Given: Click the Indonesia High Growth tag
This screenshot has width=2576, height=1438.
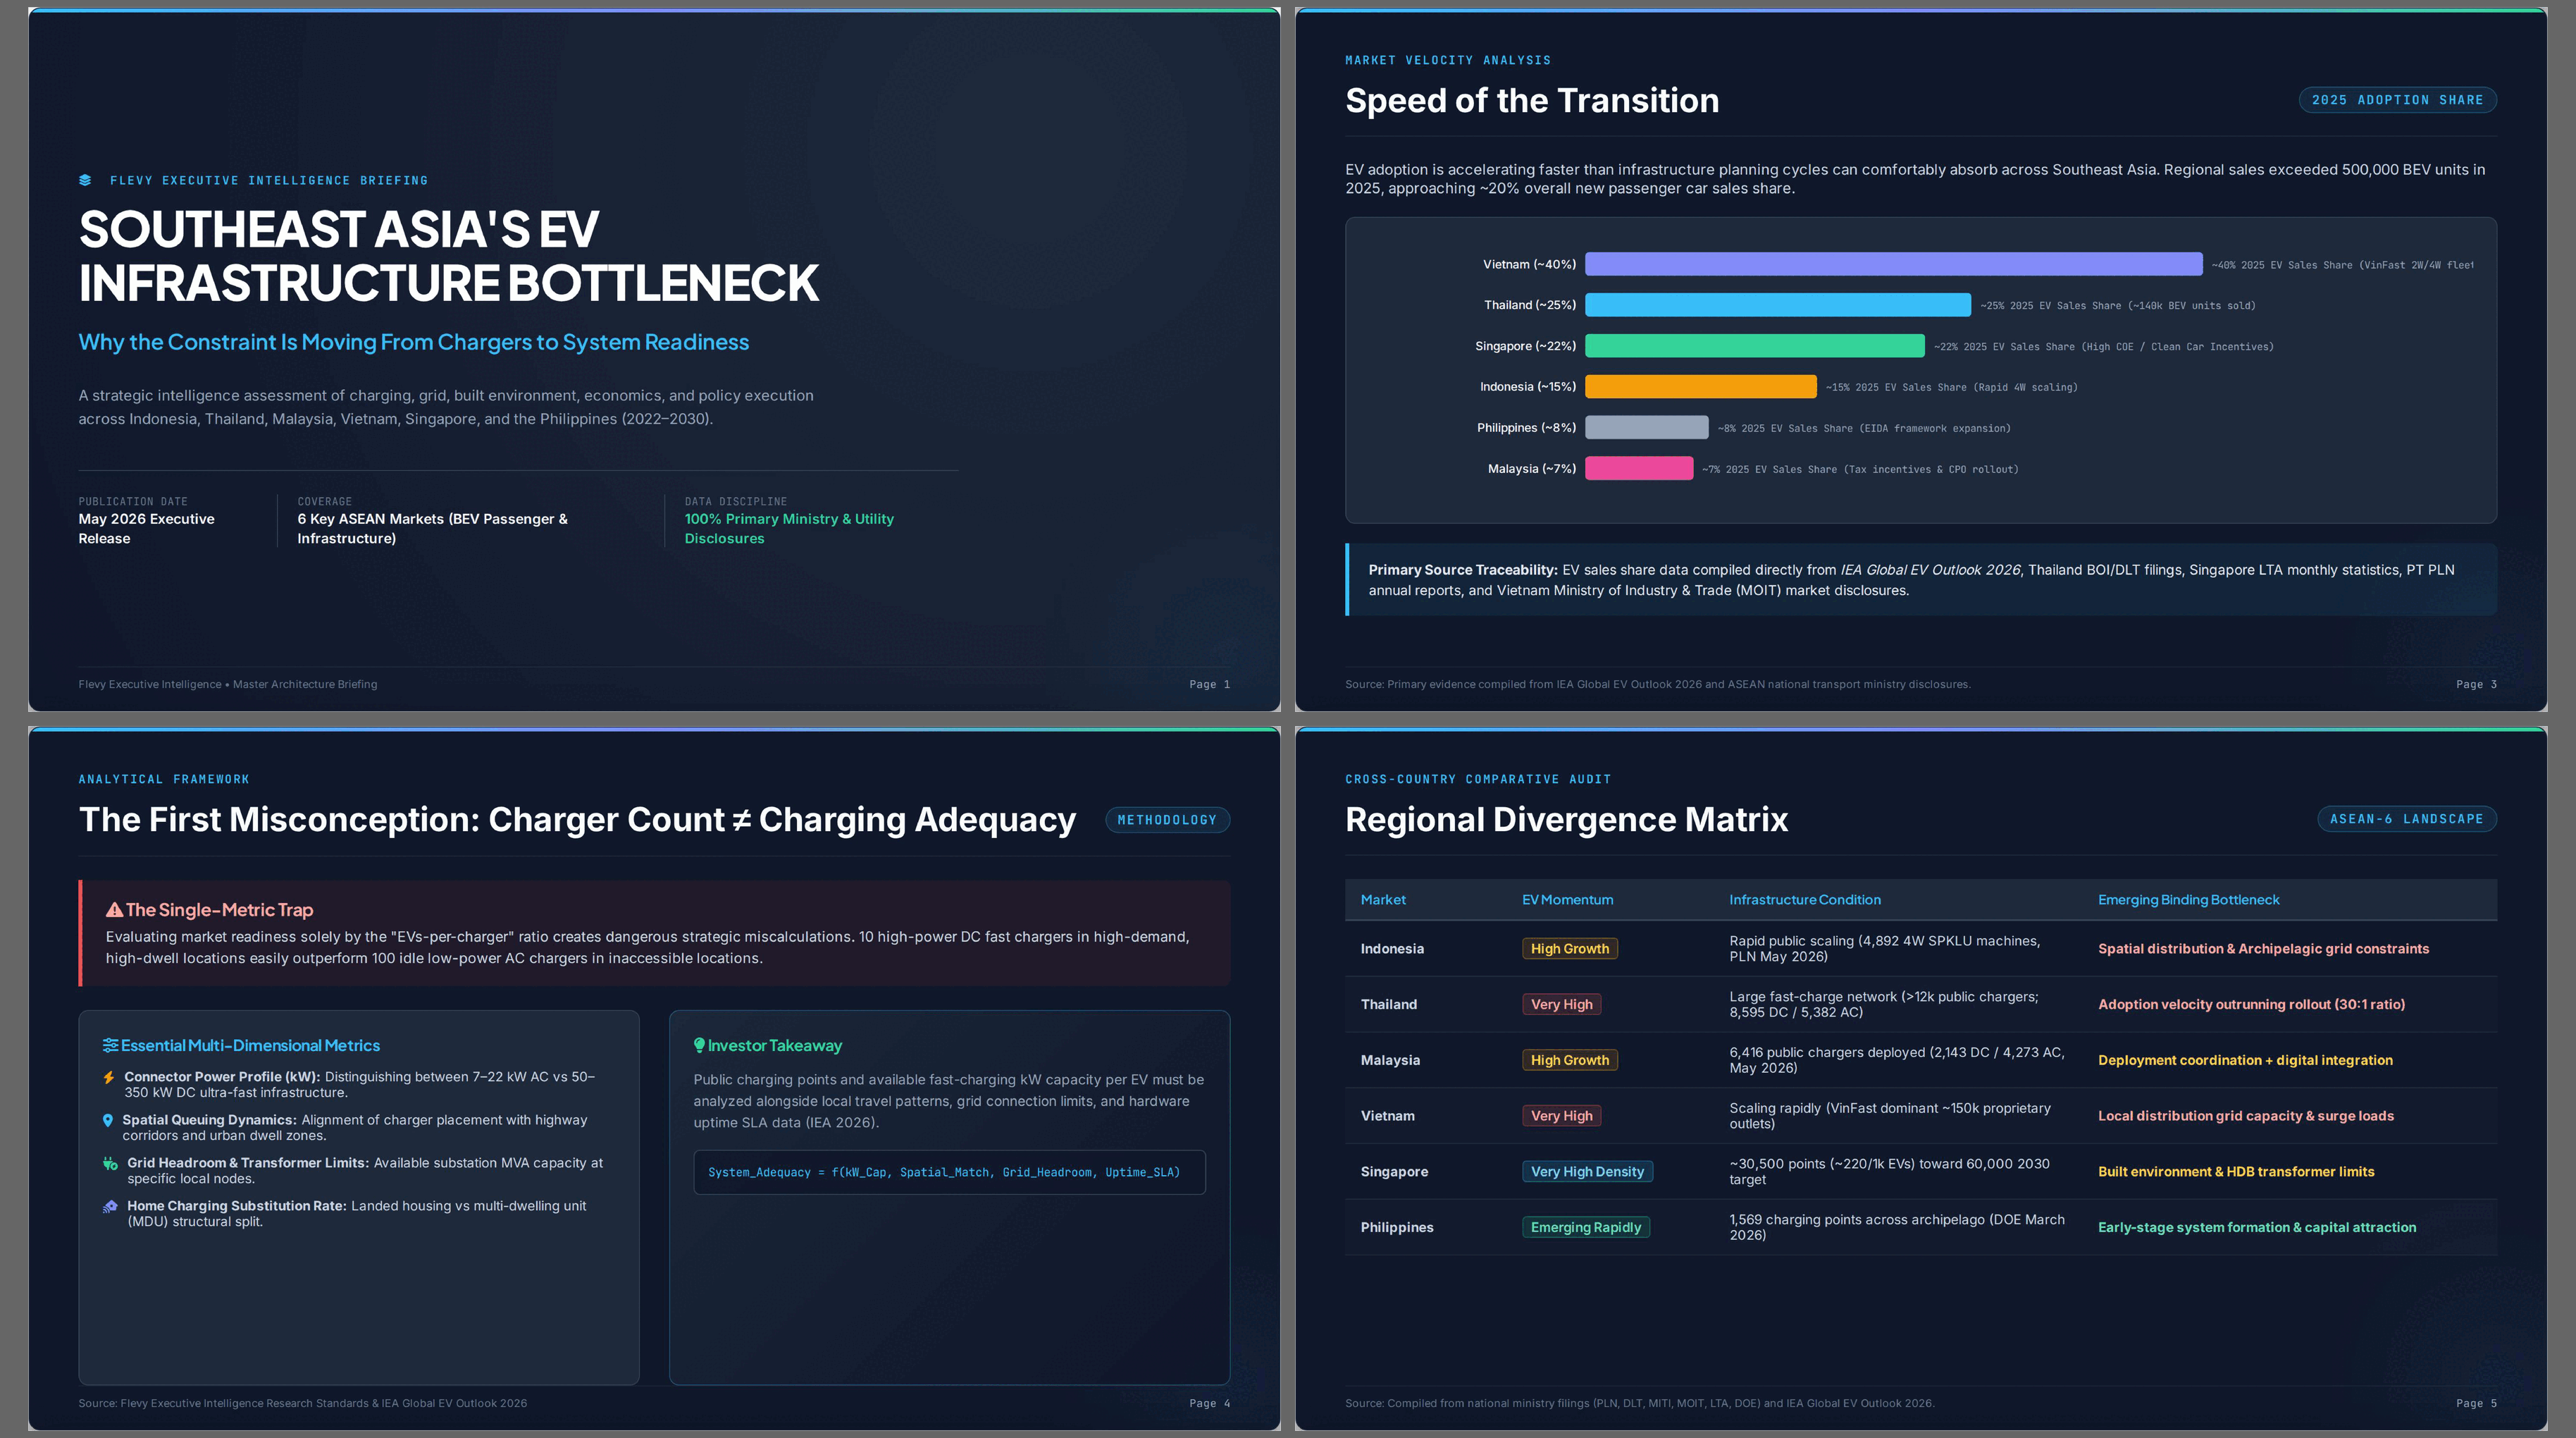Looking at the screenshot, I should pos(1569,949).
